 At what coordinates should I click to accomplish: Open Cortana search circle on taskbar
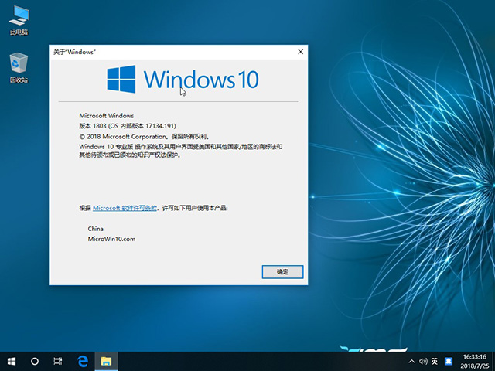[34, 361]
